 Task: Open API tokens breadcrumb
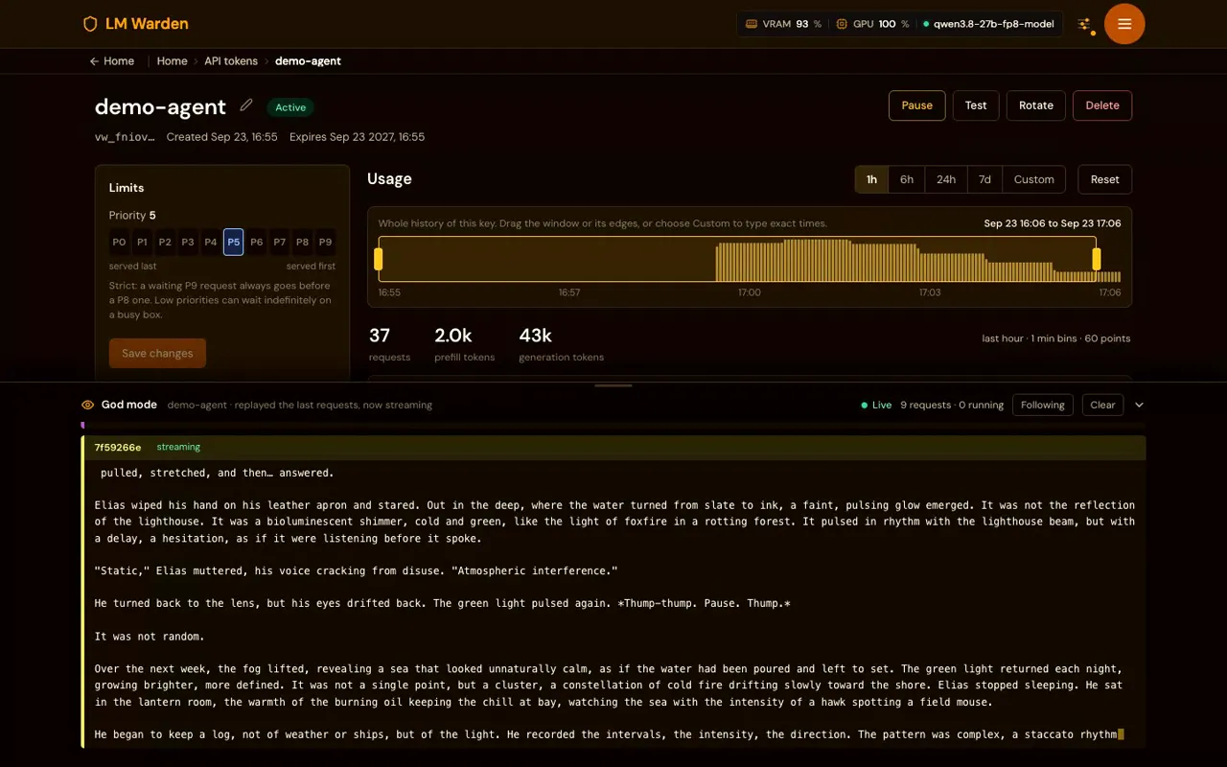(231, 60)
